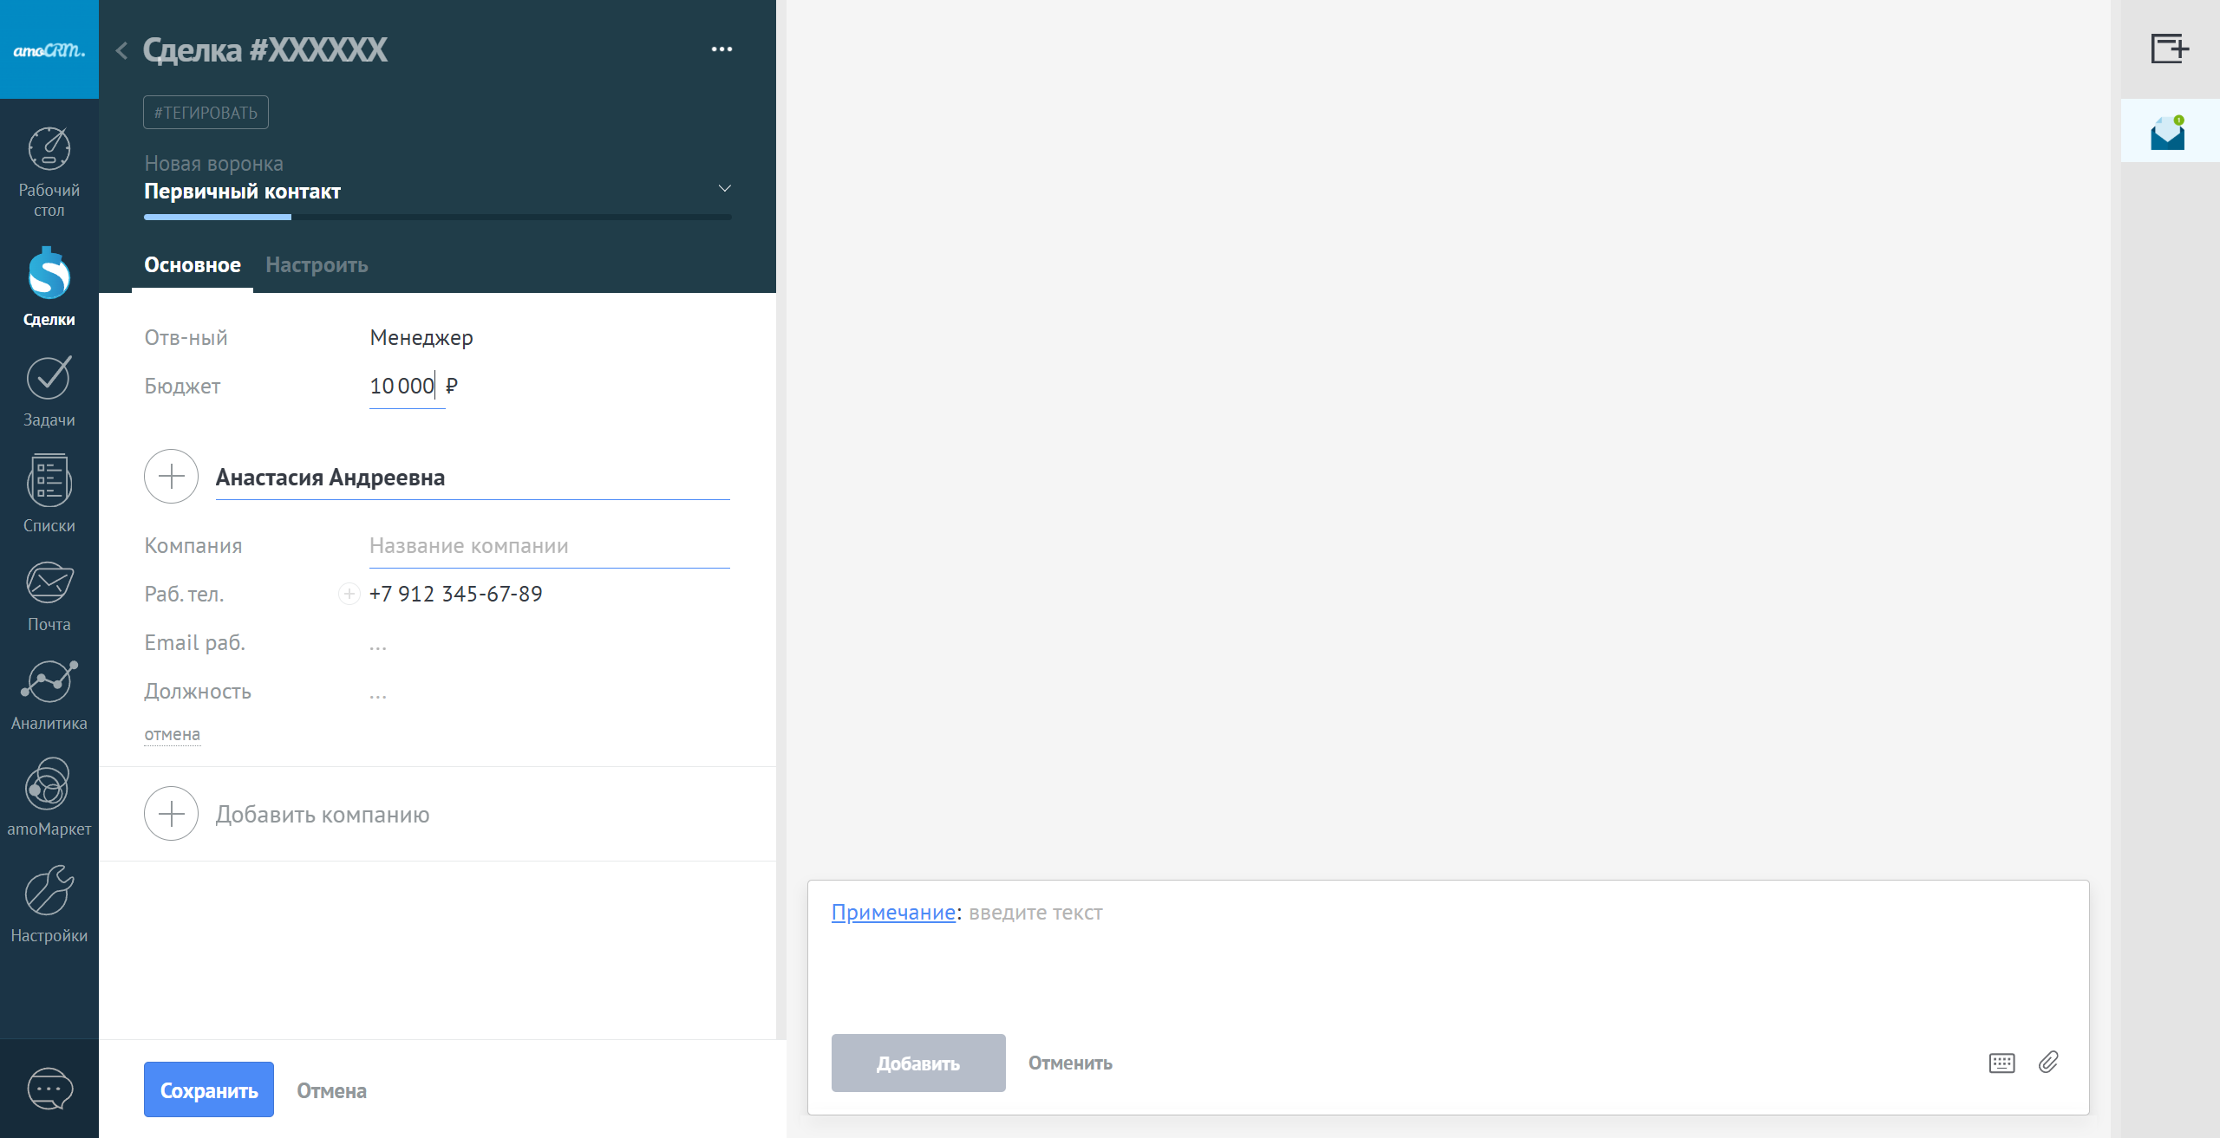Click the add-window icon at top right
The width and height of the screenshot is (2220, 1138).
(x=2169, y=49)
